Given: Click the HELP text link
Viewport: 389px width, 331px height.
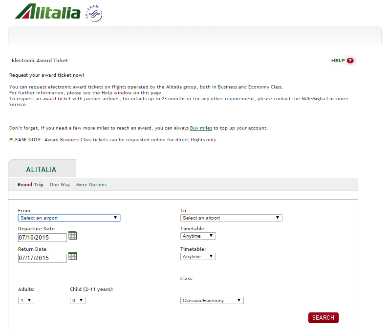Looking at the screenshot, I should pos(338,61).
